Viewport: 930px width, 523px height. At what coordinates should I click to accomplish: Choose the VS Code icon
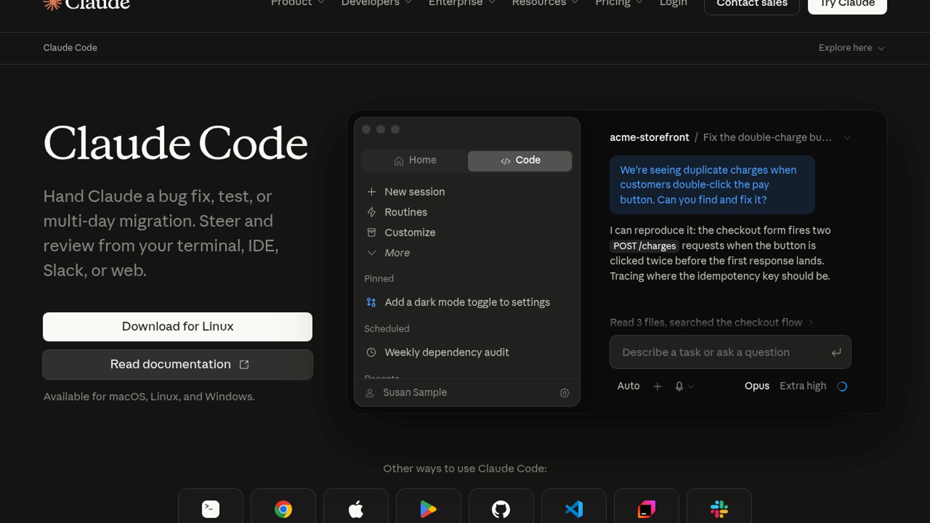[574, 509]
